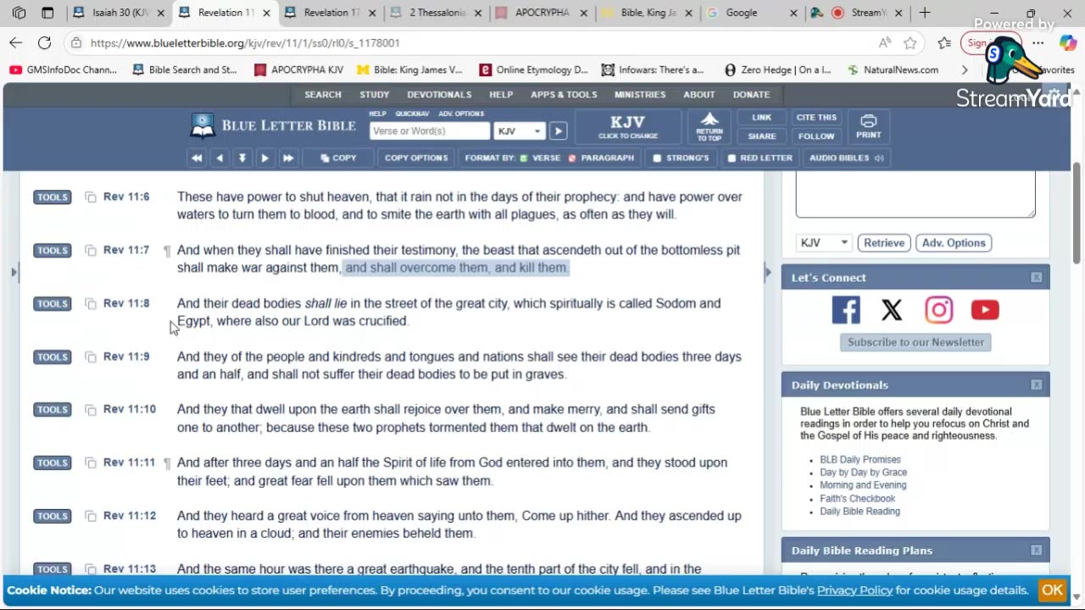Toggle Strong's checkbox

[x=657, y=158]
